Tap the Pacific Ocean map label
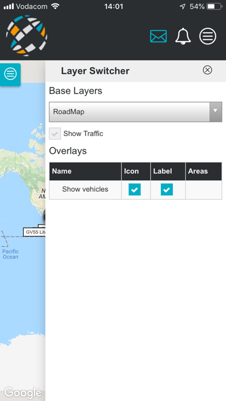This screenshot has height=401, width=226. (10, 254)
